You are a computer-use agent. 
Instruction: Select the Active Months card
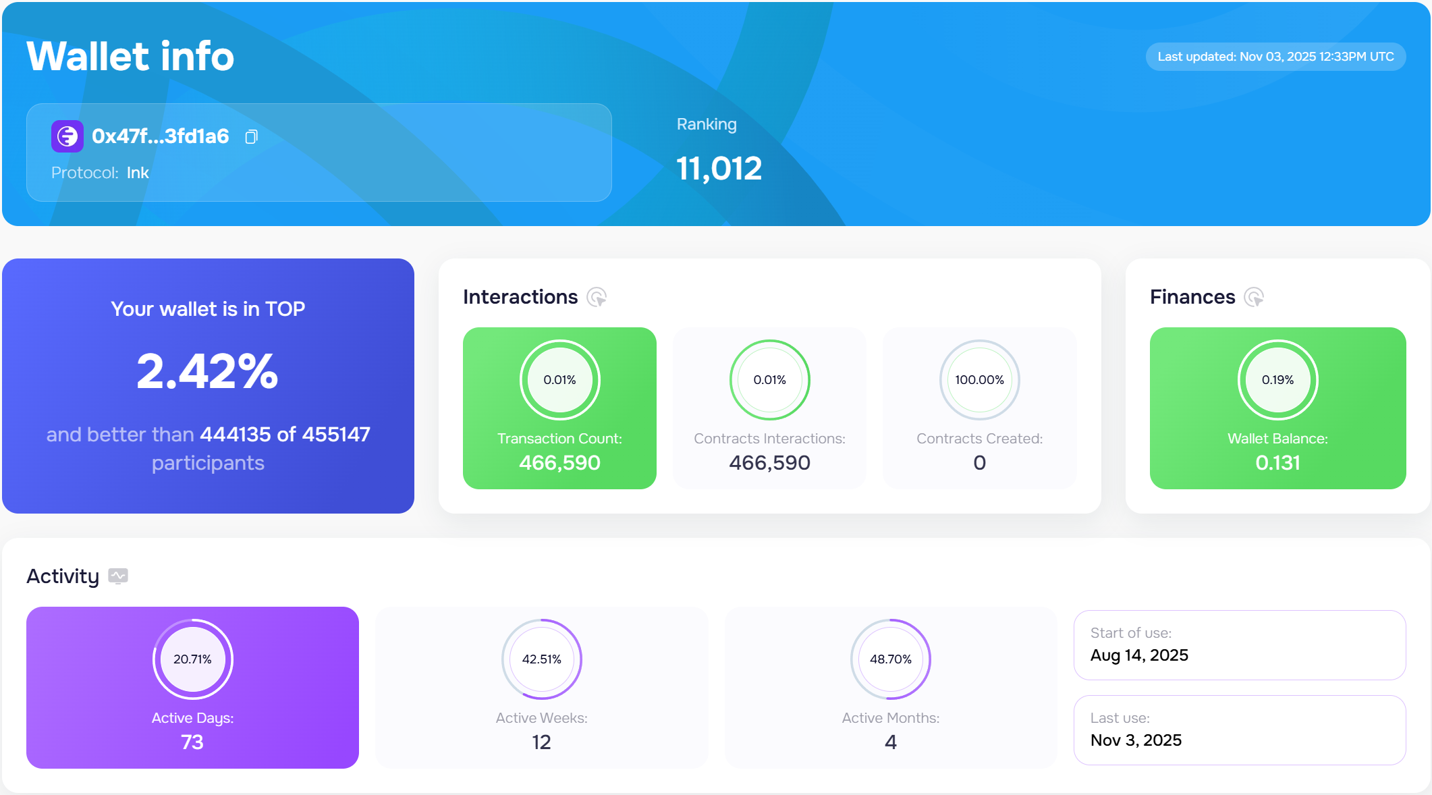(x=890, y=730)
